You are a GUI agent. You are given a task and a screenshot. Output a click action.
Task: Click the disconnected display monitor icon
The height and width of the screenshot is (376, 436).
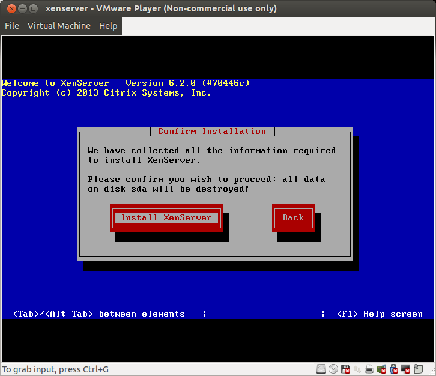[405, 369]
